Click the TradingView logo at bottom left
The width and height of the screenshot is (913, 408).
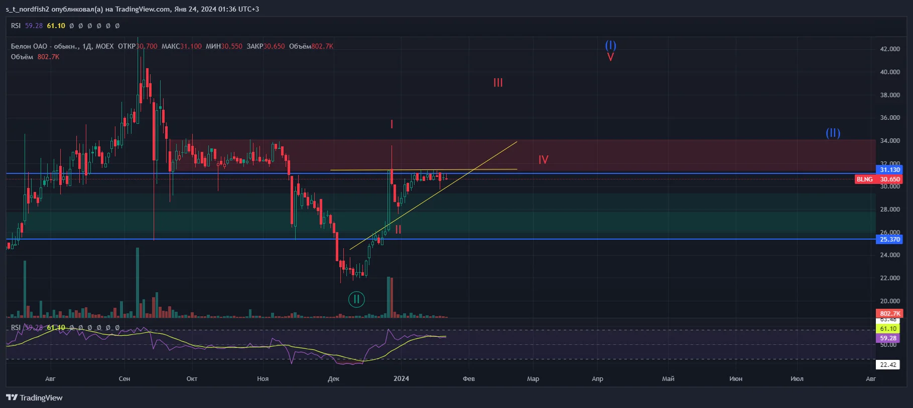click(34, 397)
